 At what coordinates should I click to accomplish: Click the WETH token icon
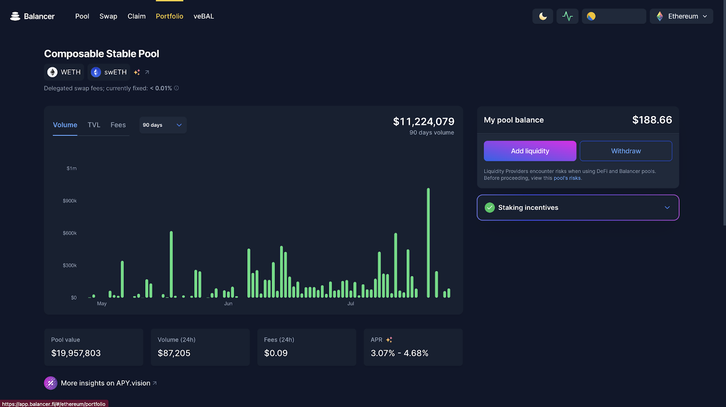coord(53,72)
